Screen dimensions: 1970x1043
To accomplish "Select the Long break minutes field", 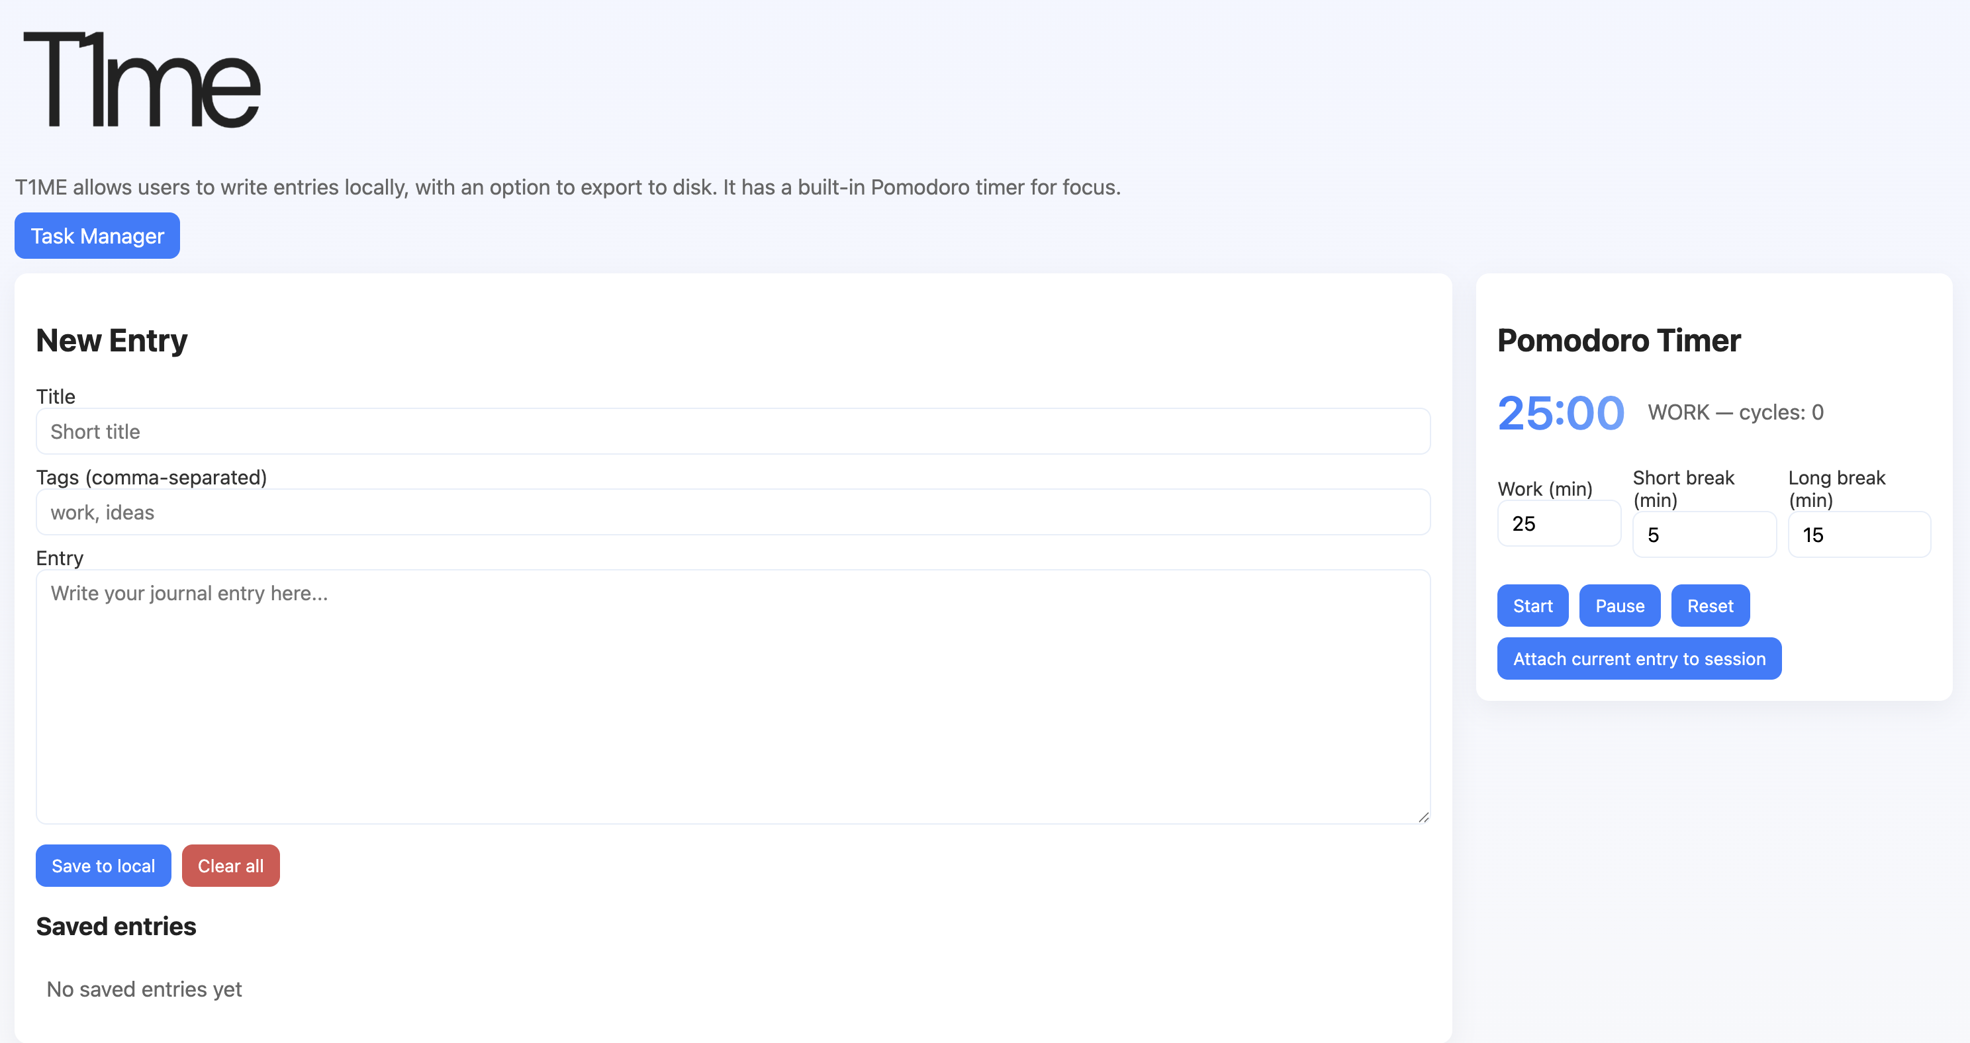I will click(x=1858, y=535).
